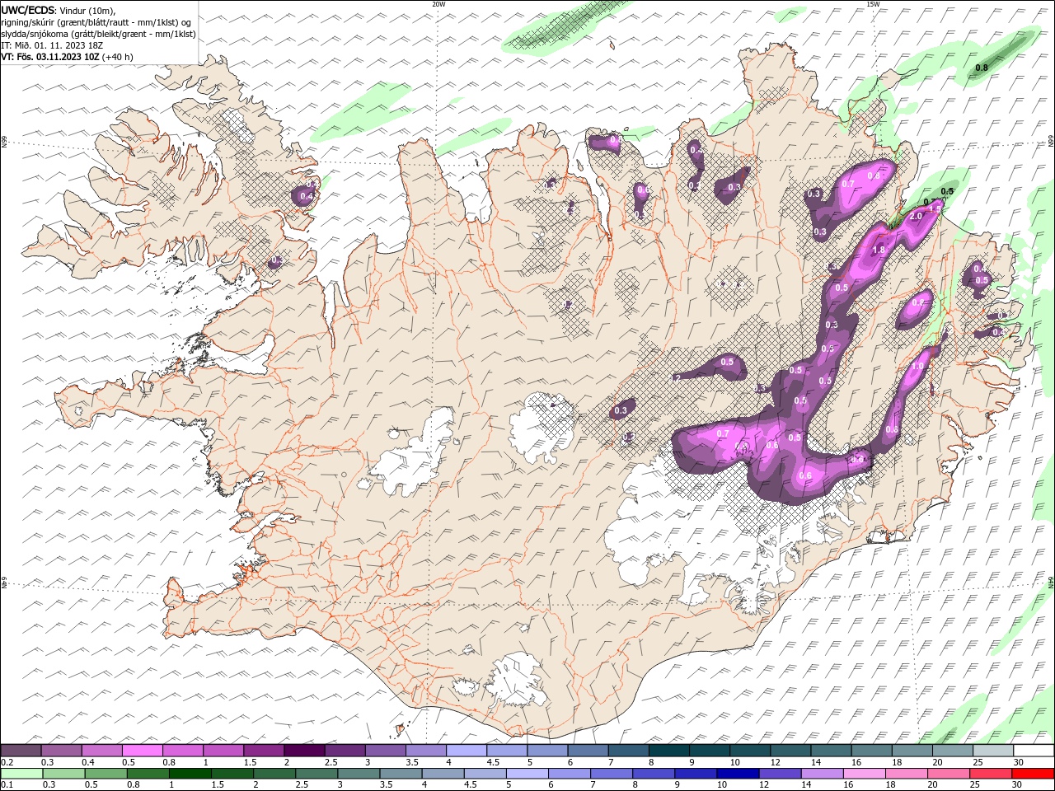Select the '2.0' snowfall value on the map
The width and height of the screenshot is (1055, 791).
(x=915, y=216)
